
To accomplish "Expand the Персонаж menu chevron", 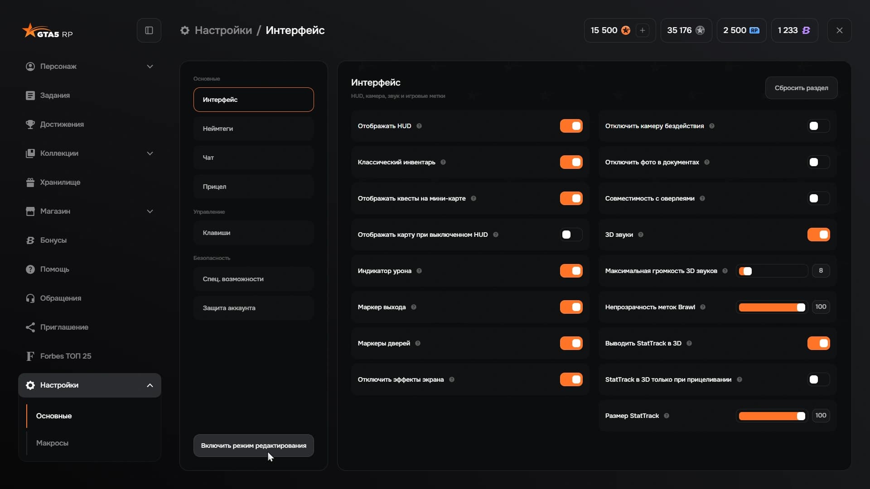I will [150, 67].
